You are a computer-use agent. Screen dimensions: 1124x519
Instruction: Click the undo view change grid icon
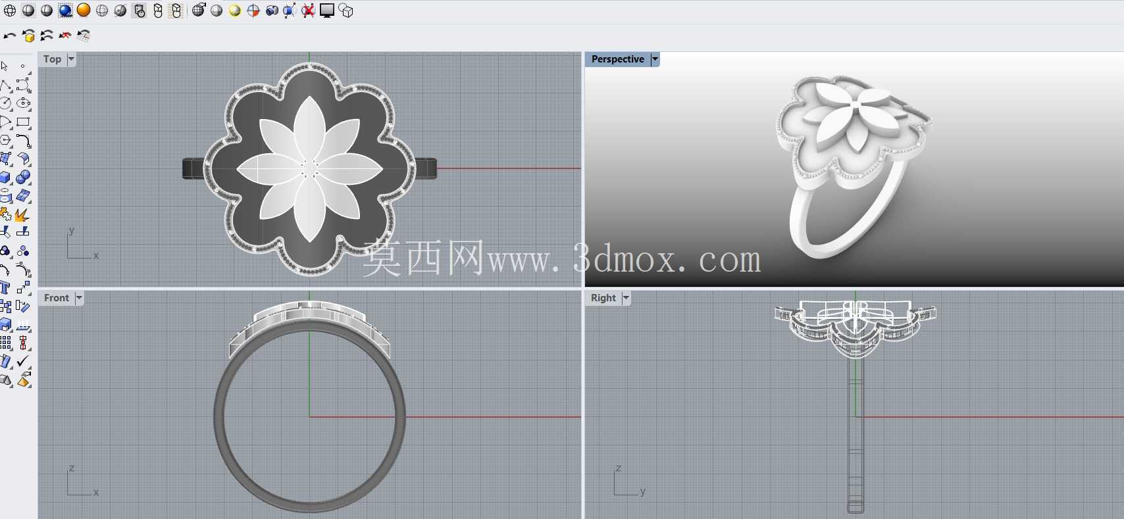click(84, 36)
